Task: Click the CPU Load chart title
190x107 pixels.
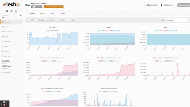Action: (x=52, y=28)
